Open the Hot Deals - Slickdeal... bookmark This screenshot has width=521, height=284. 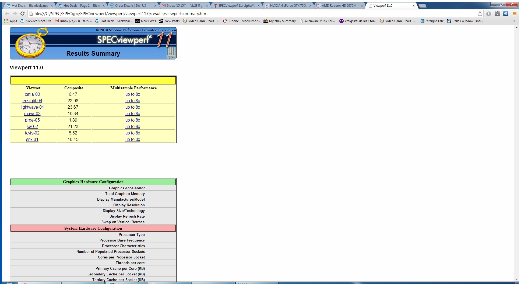pos(114,21)
